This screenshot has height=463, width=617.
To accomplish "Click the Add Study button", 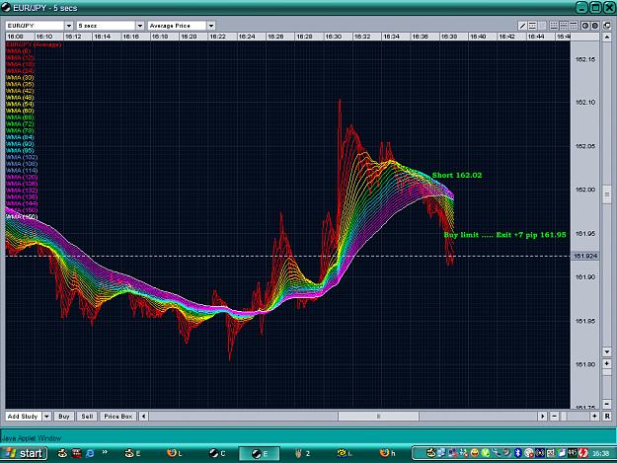I will pos(23,417).
